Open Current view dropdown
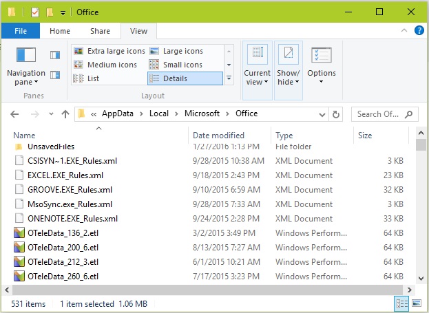 [257, 71]
